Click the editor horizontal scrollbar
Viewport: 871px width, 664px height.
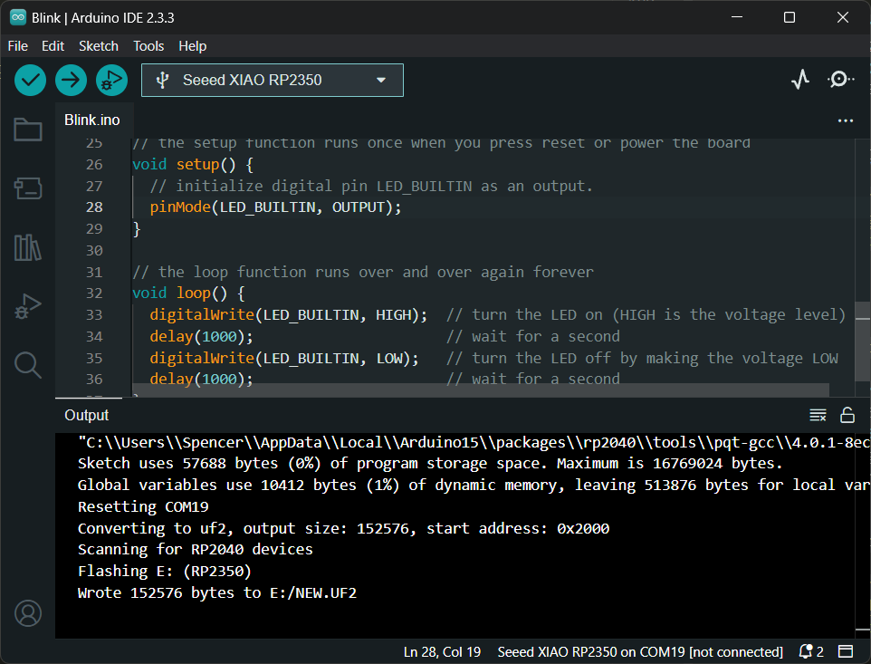point(481,390)
